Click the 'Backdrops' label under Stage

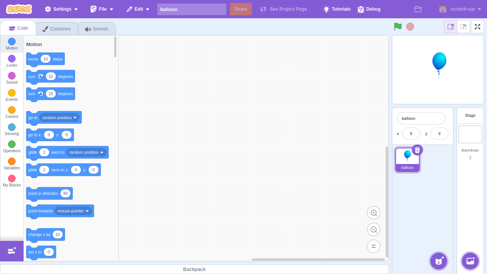[470, 150]
